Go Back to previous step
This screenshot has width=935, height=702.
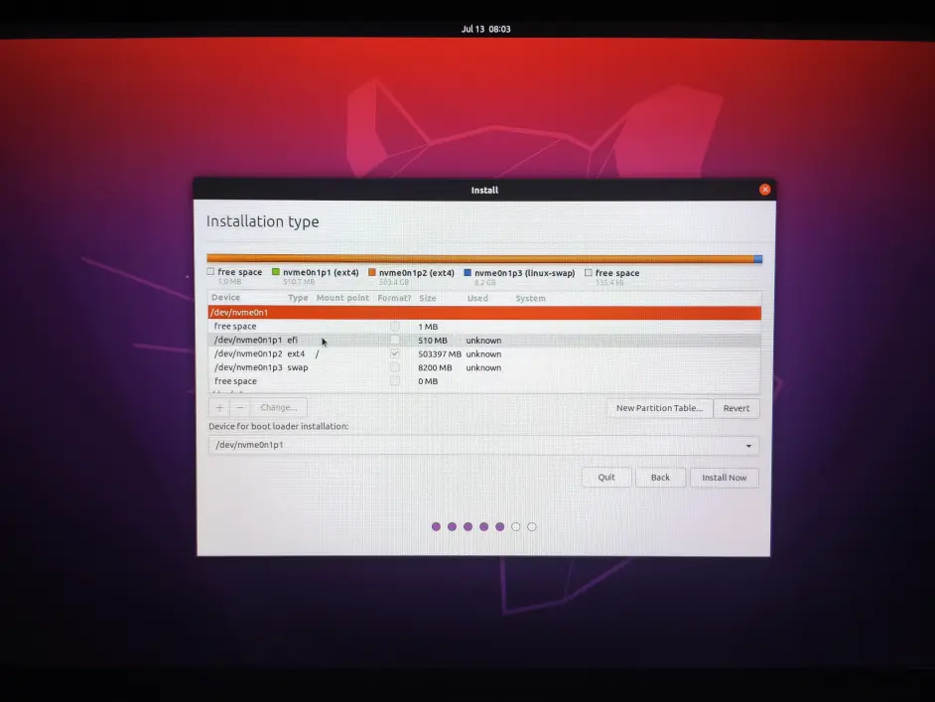tap(660, 478)
